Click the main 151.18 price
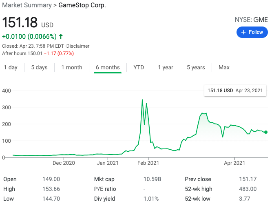Image resolution: width=272 pixels, height=208 pixels. [x=20, y=22]
